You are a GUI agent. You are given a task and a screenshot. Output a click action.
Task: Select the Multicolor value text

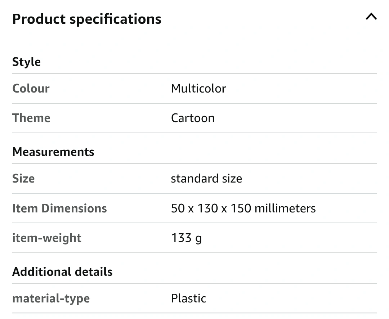point(198,88)
